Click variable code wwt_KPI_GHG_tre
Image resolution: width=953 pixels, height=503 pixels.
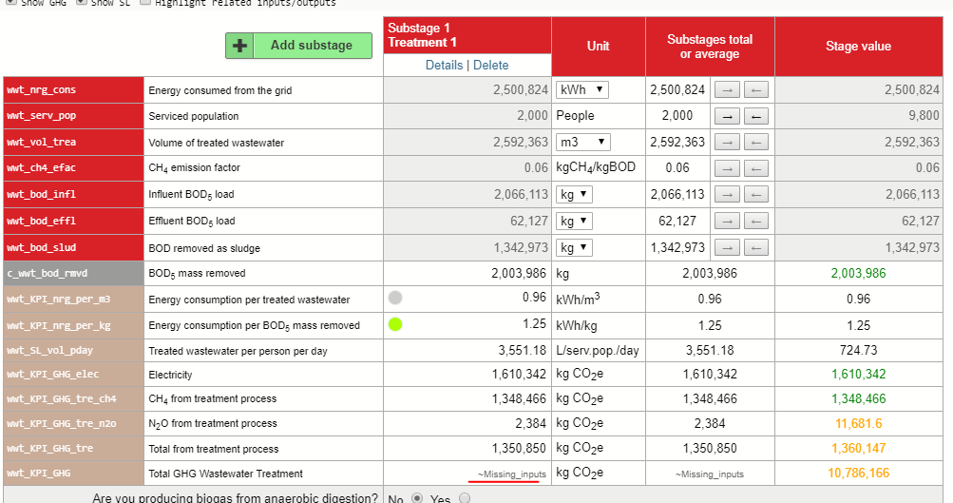tap(49, 448)
